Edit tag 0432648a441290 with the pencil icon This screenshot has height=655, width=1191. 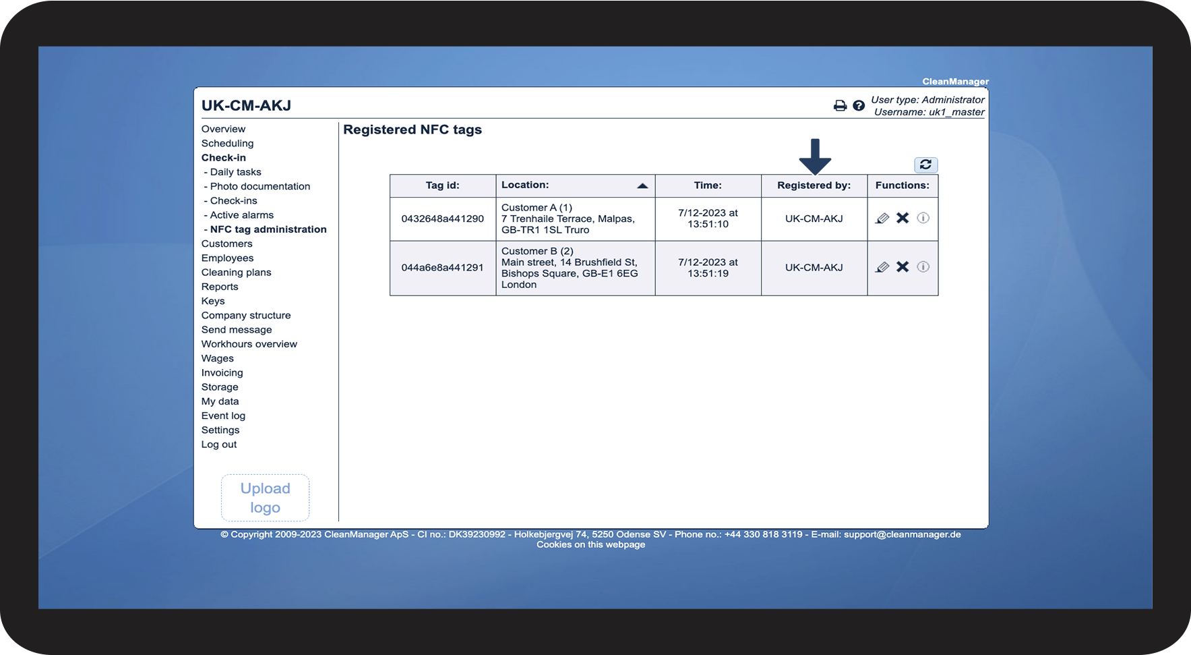(882, 219)
